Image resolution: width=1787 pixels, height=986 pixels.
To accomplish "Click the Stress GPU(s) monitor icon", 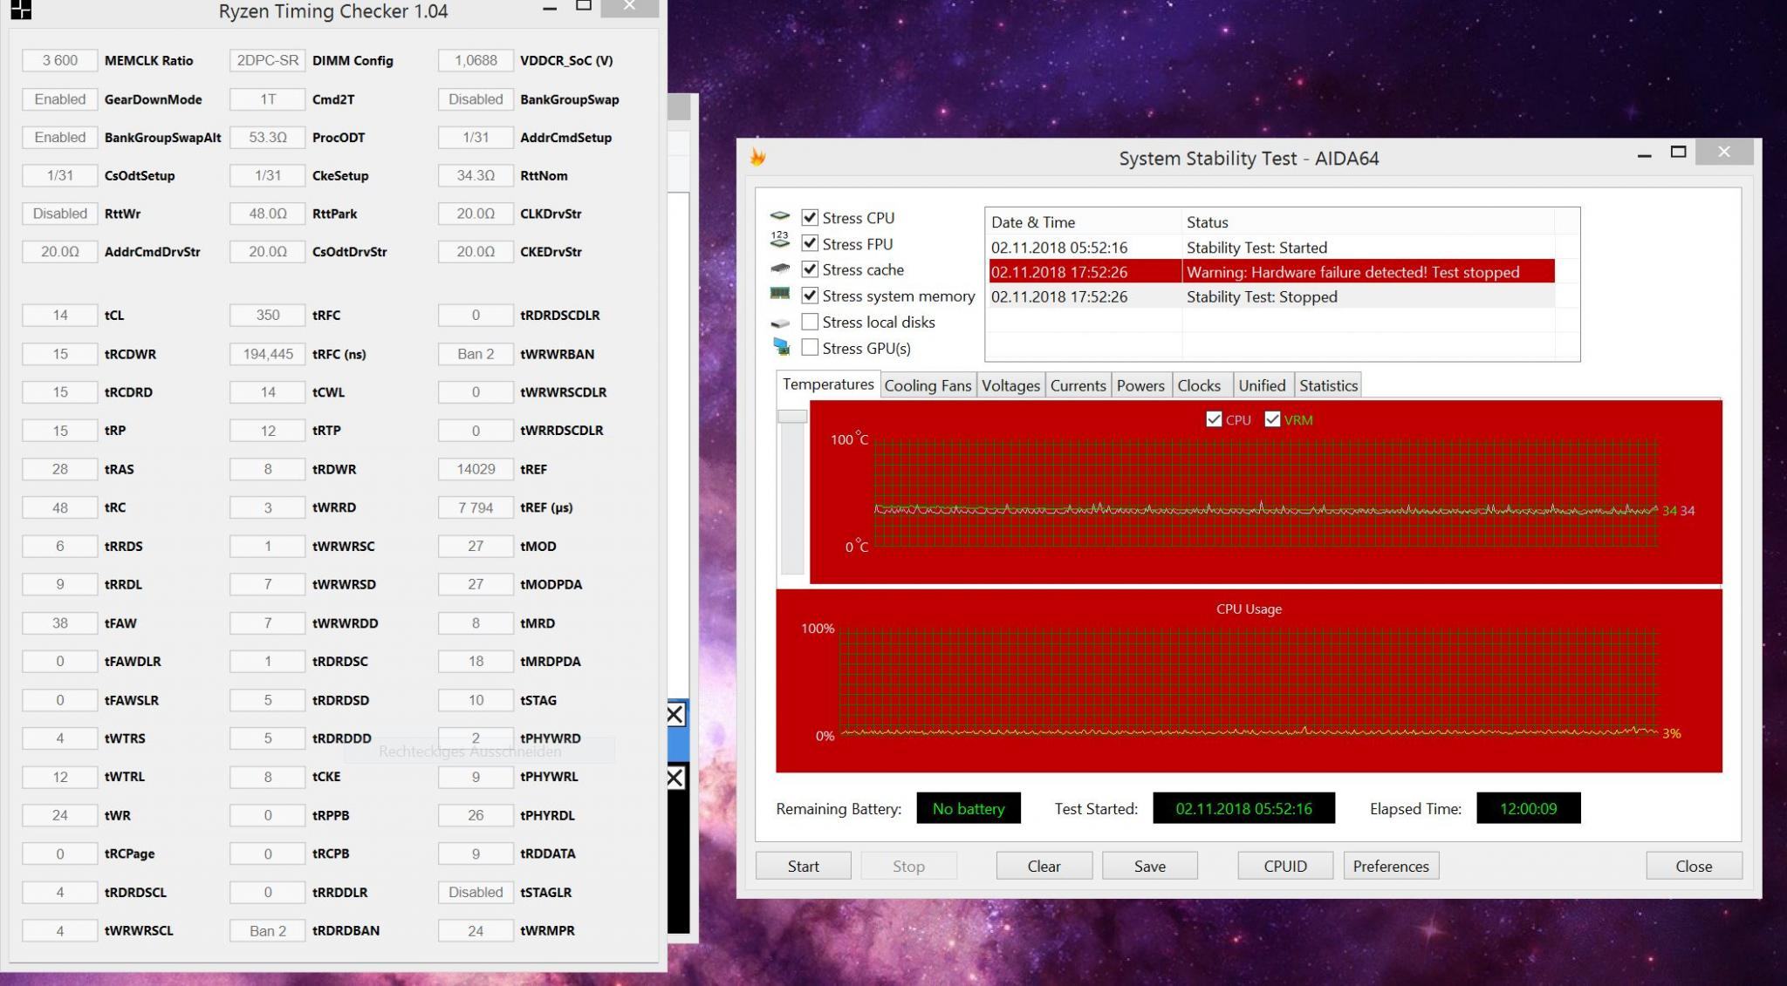I will pyautogui.click(x=781, y=347).
